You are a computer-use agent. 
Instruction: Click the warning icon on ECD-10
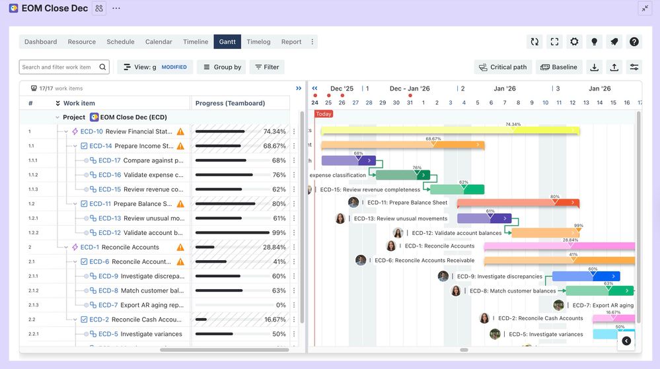click(180, 131)
